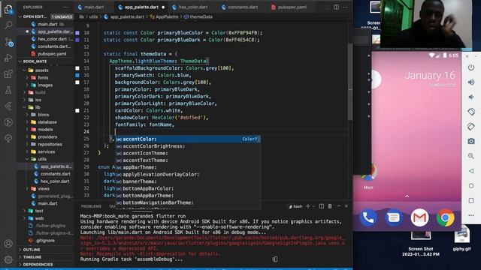Expand the Timeline section
This screenshot has width=481, height=270.
pyautogui.click(x=20, y=256)
